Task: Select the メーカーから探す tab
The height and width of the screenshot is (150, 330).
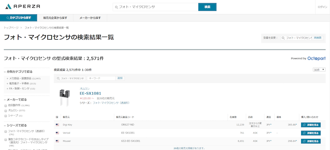Action: 90,18
